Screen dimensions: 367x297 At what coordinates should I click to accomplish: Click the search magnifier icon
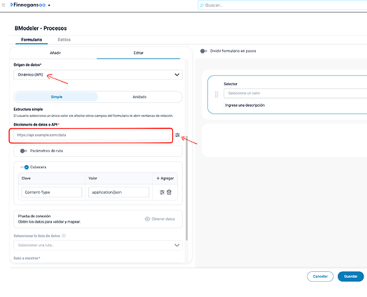point(201,5)
